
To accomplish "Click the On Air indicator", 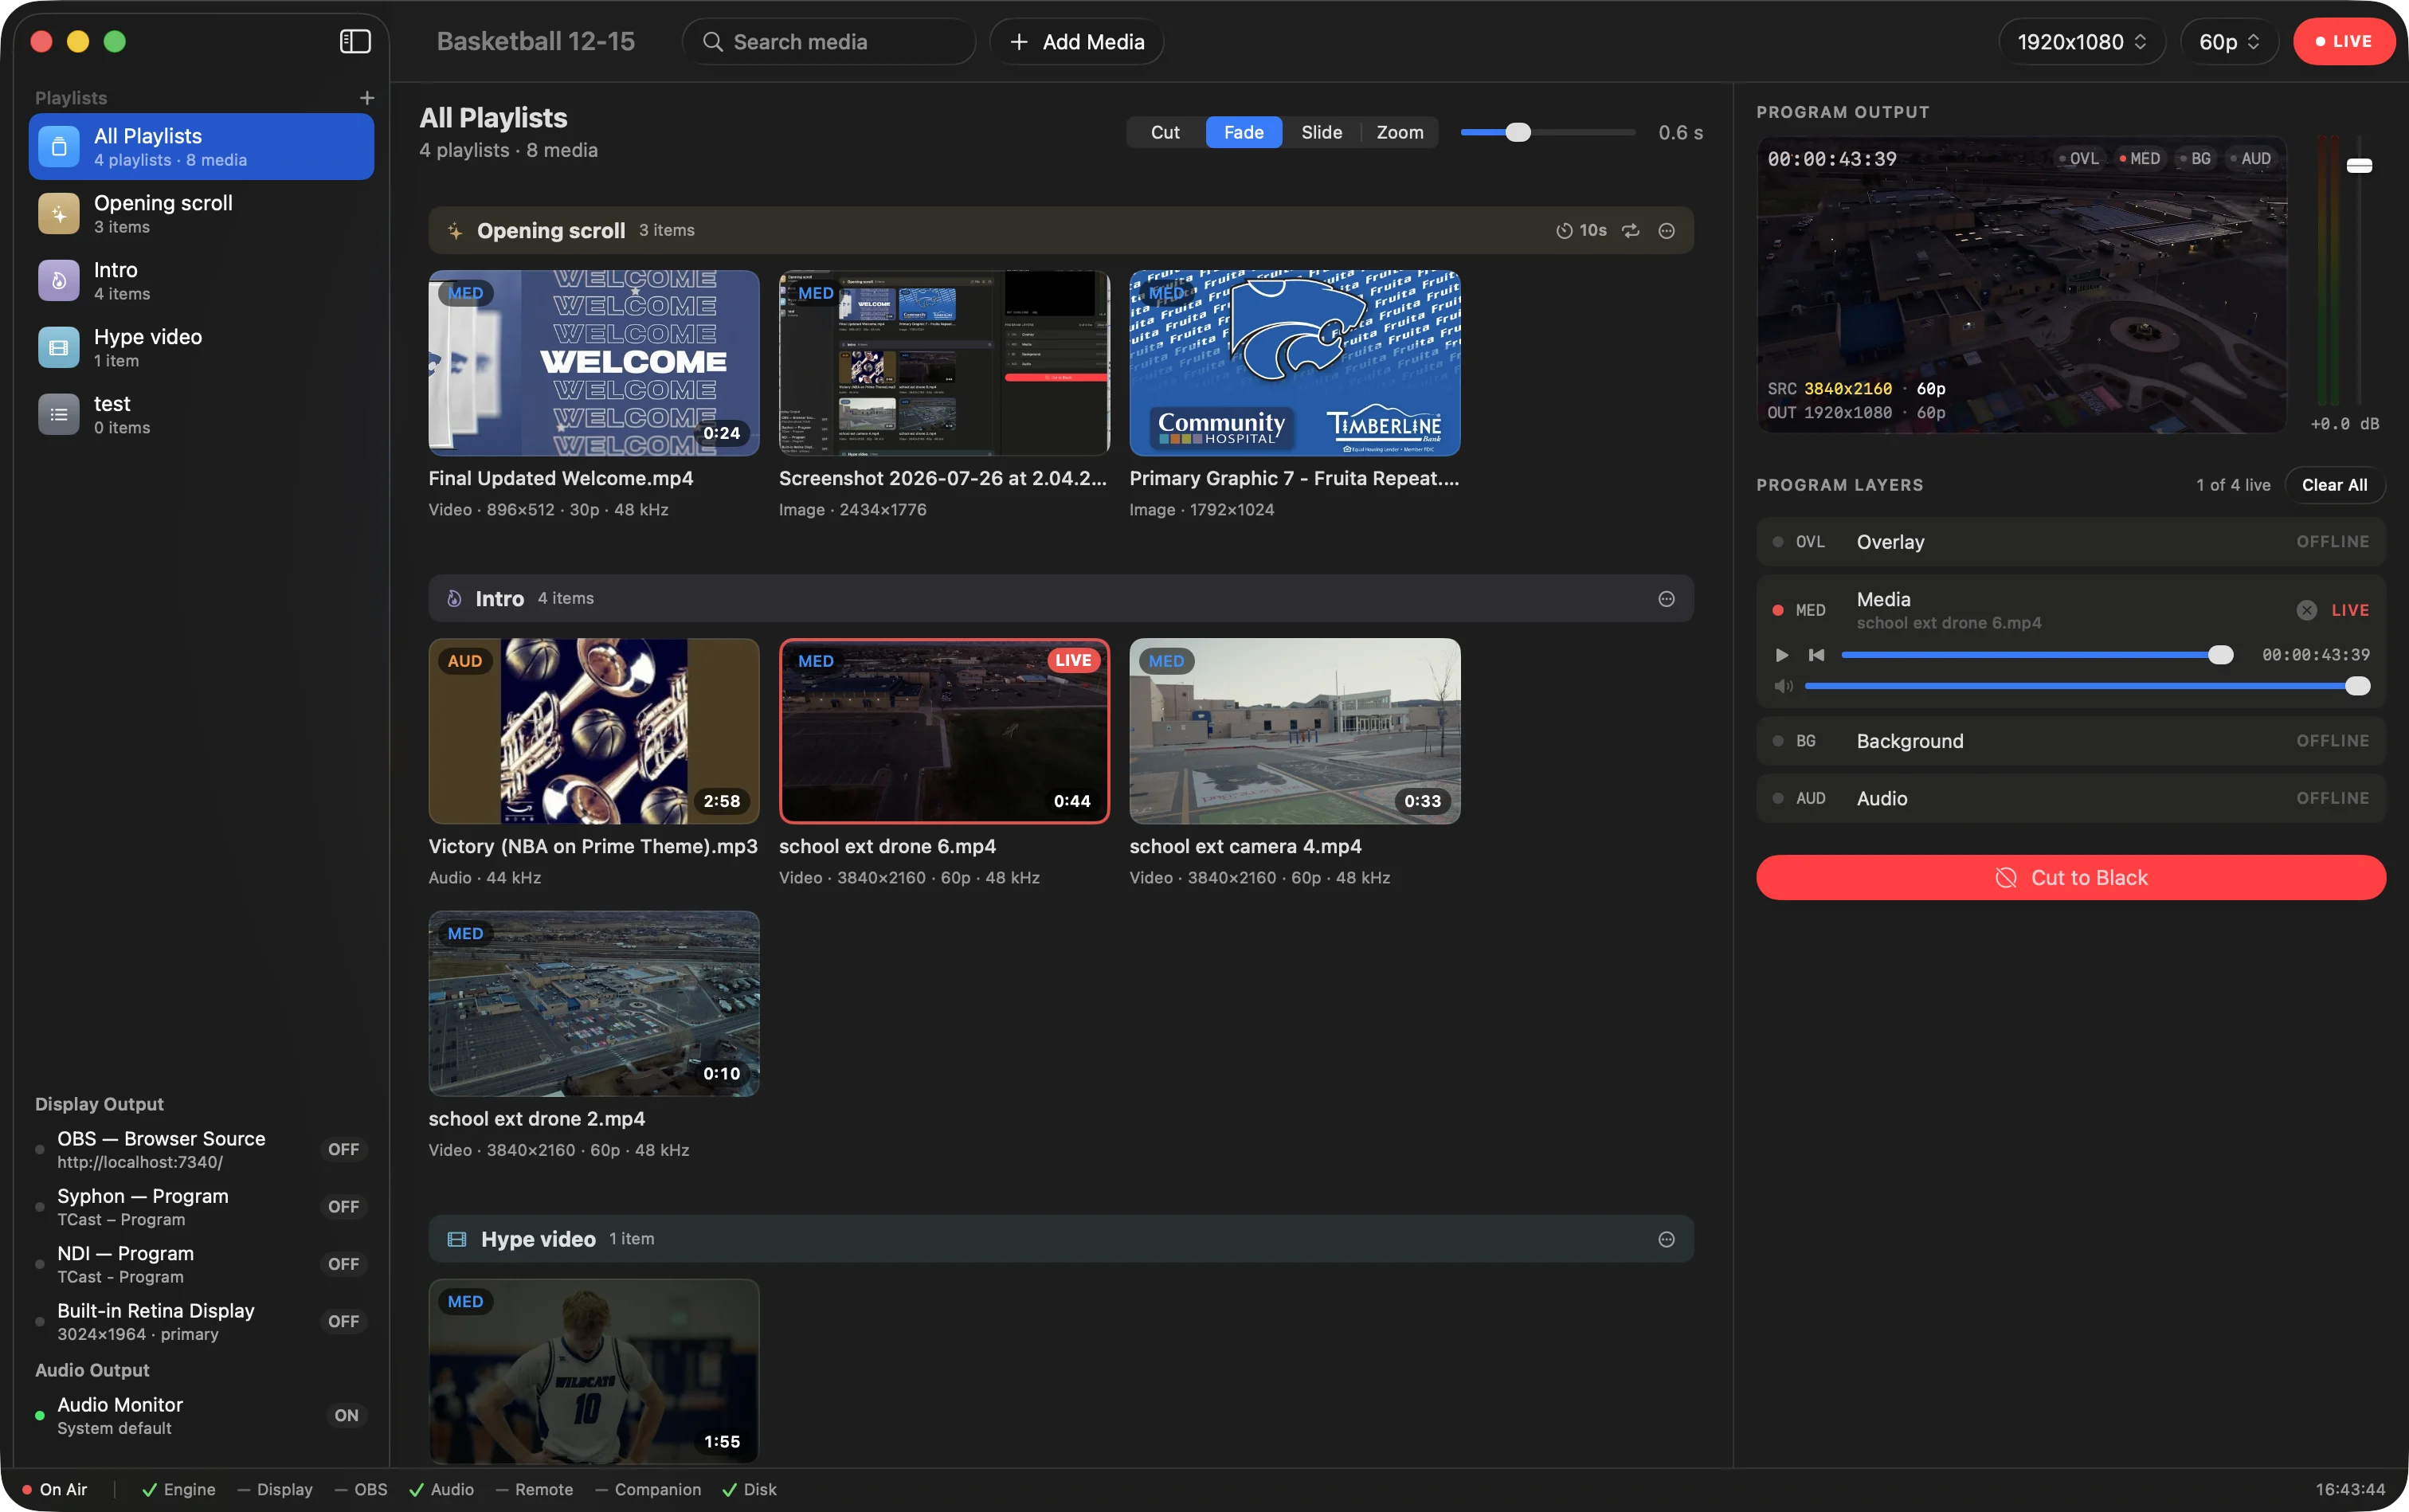I will point(55,1489).
